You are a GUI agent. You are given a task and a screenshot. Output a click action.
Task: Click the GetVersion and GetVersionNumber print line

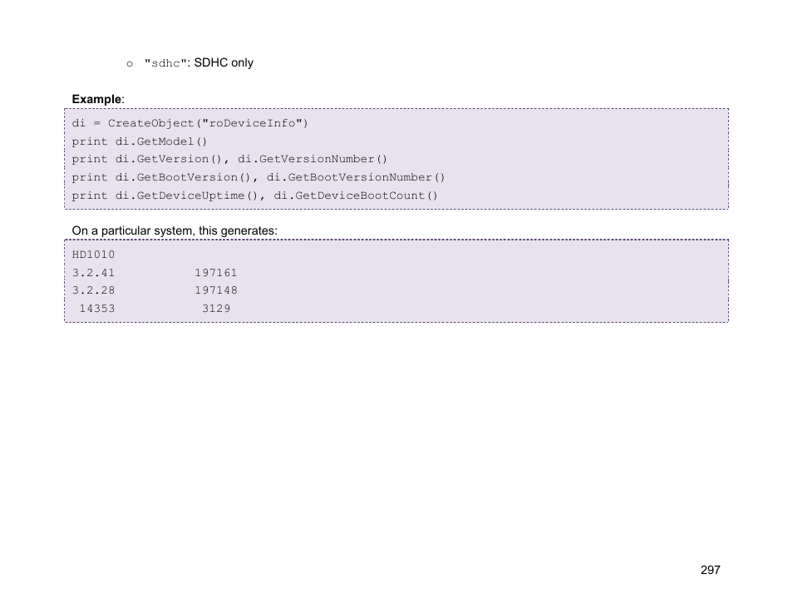click(229, 160)
